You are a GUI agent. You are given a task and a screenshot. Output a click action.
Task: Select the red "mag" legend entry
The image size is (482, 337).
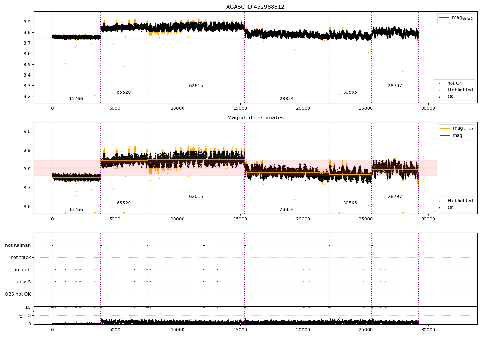(451, 136)
